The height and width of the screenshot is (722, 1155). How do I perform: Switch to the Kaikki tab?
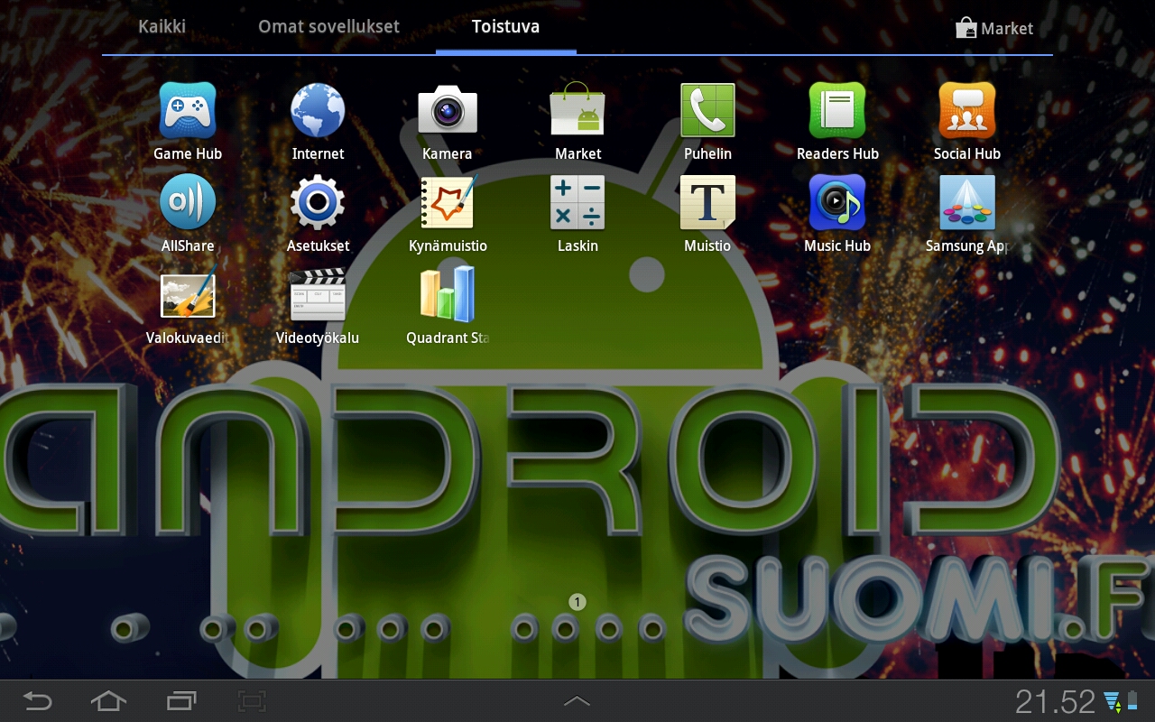[x=162, y=26]
